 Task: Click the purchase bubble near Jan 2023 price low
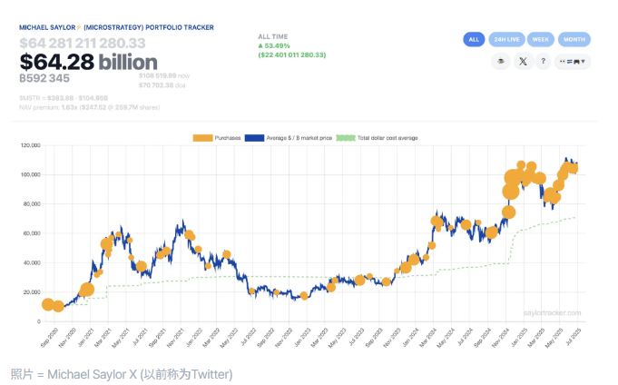304,296
